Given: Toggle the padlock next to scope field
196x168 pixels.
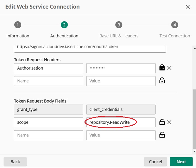Looking at the screenshot, I should tap(162, 122).
